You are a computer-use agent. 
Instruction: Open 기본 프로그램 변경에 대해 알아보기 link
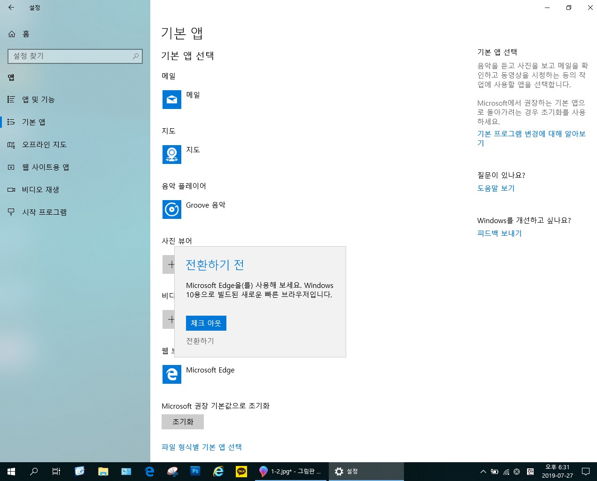pos(531,139)
